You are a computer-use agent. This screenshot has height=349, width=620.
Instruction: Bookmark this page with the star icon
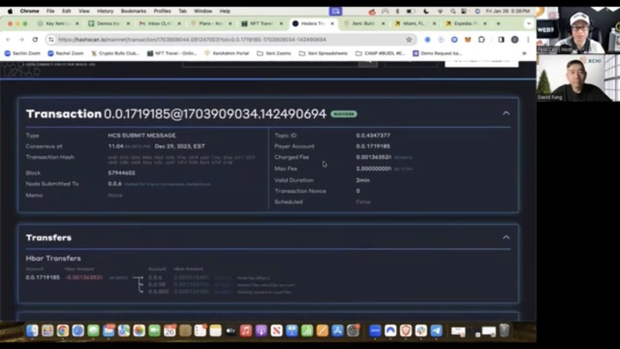(409, 39)
